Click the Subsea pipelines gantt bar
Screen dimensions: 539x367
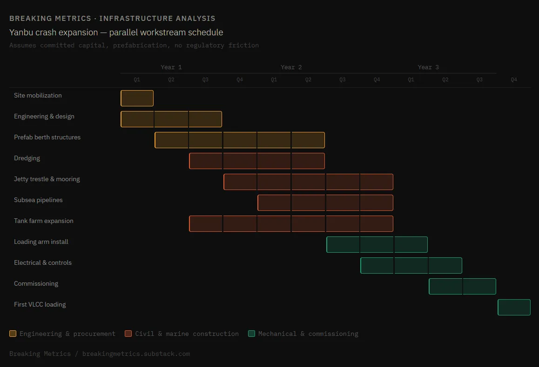click(325, 203)
